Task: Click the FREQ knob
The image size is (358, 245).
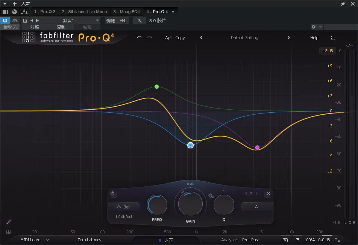Action: 157,205
